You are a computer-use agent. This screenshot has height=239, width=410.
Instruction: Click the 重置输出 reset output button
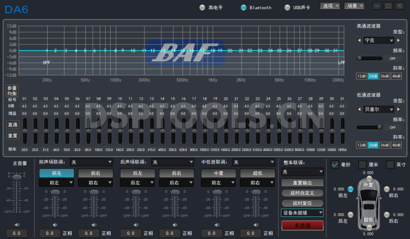pos(302,183)
